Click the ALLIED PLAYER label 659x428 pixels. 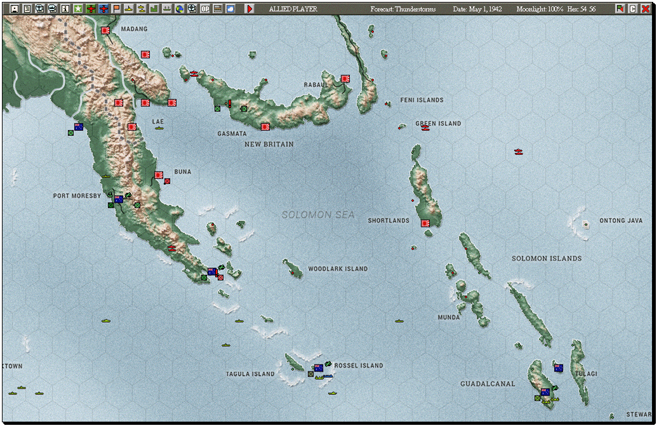293,9
